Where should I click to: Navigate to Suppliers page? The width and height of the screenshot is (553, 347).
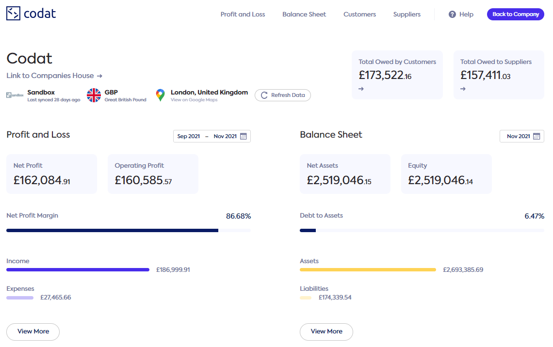tap(407, 15)
